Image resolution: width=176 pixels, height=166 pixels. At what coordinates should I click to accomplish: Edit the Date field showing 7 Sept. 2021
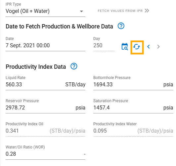pyautogui.click(x=45, y=45)
